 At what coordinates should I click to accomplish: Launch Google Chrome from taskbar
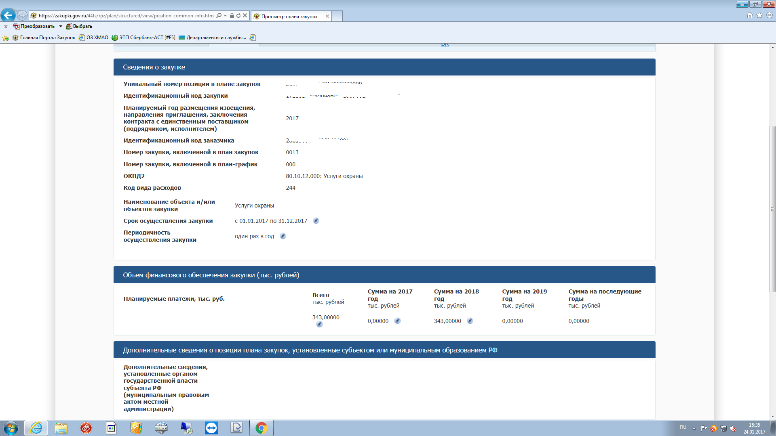(x=261, y=428)
